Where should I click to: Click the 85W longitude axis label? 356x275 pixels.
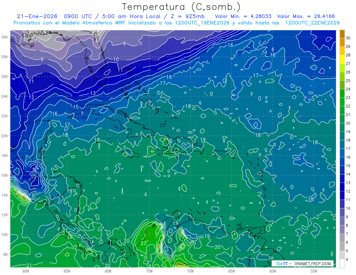[x=67, y=271]
